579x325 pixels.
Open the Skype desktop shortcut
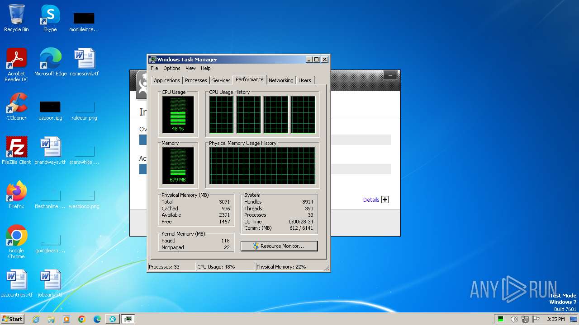50,19
